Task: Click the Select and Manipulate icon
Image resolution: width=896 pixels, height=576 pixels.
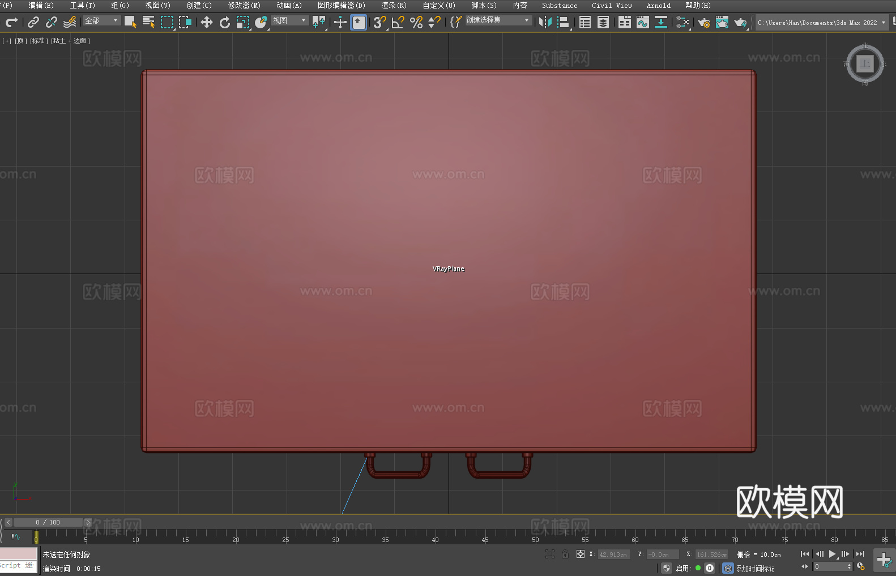Action: pos(340,22)
